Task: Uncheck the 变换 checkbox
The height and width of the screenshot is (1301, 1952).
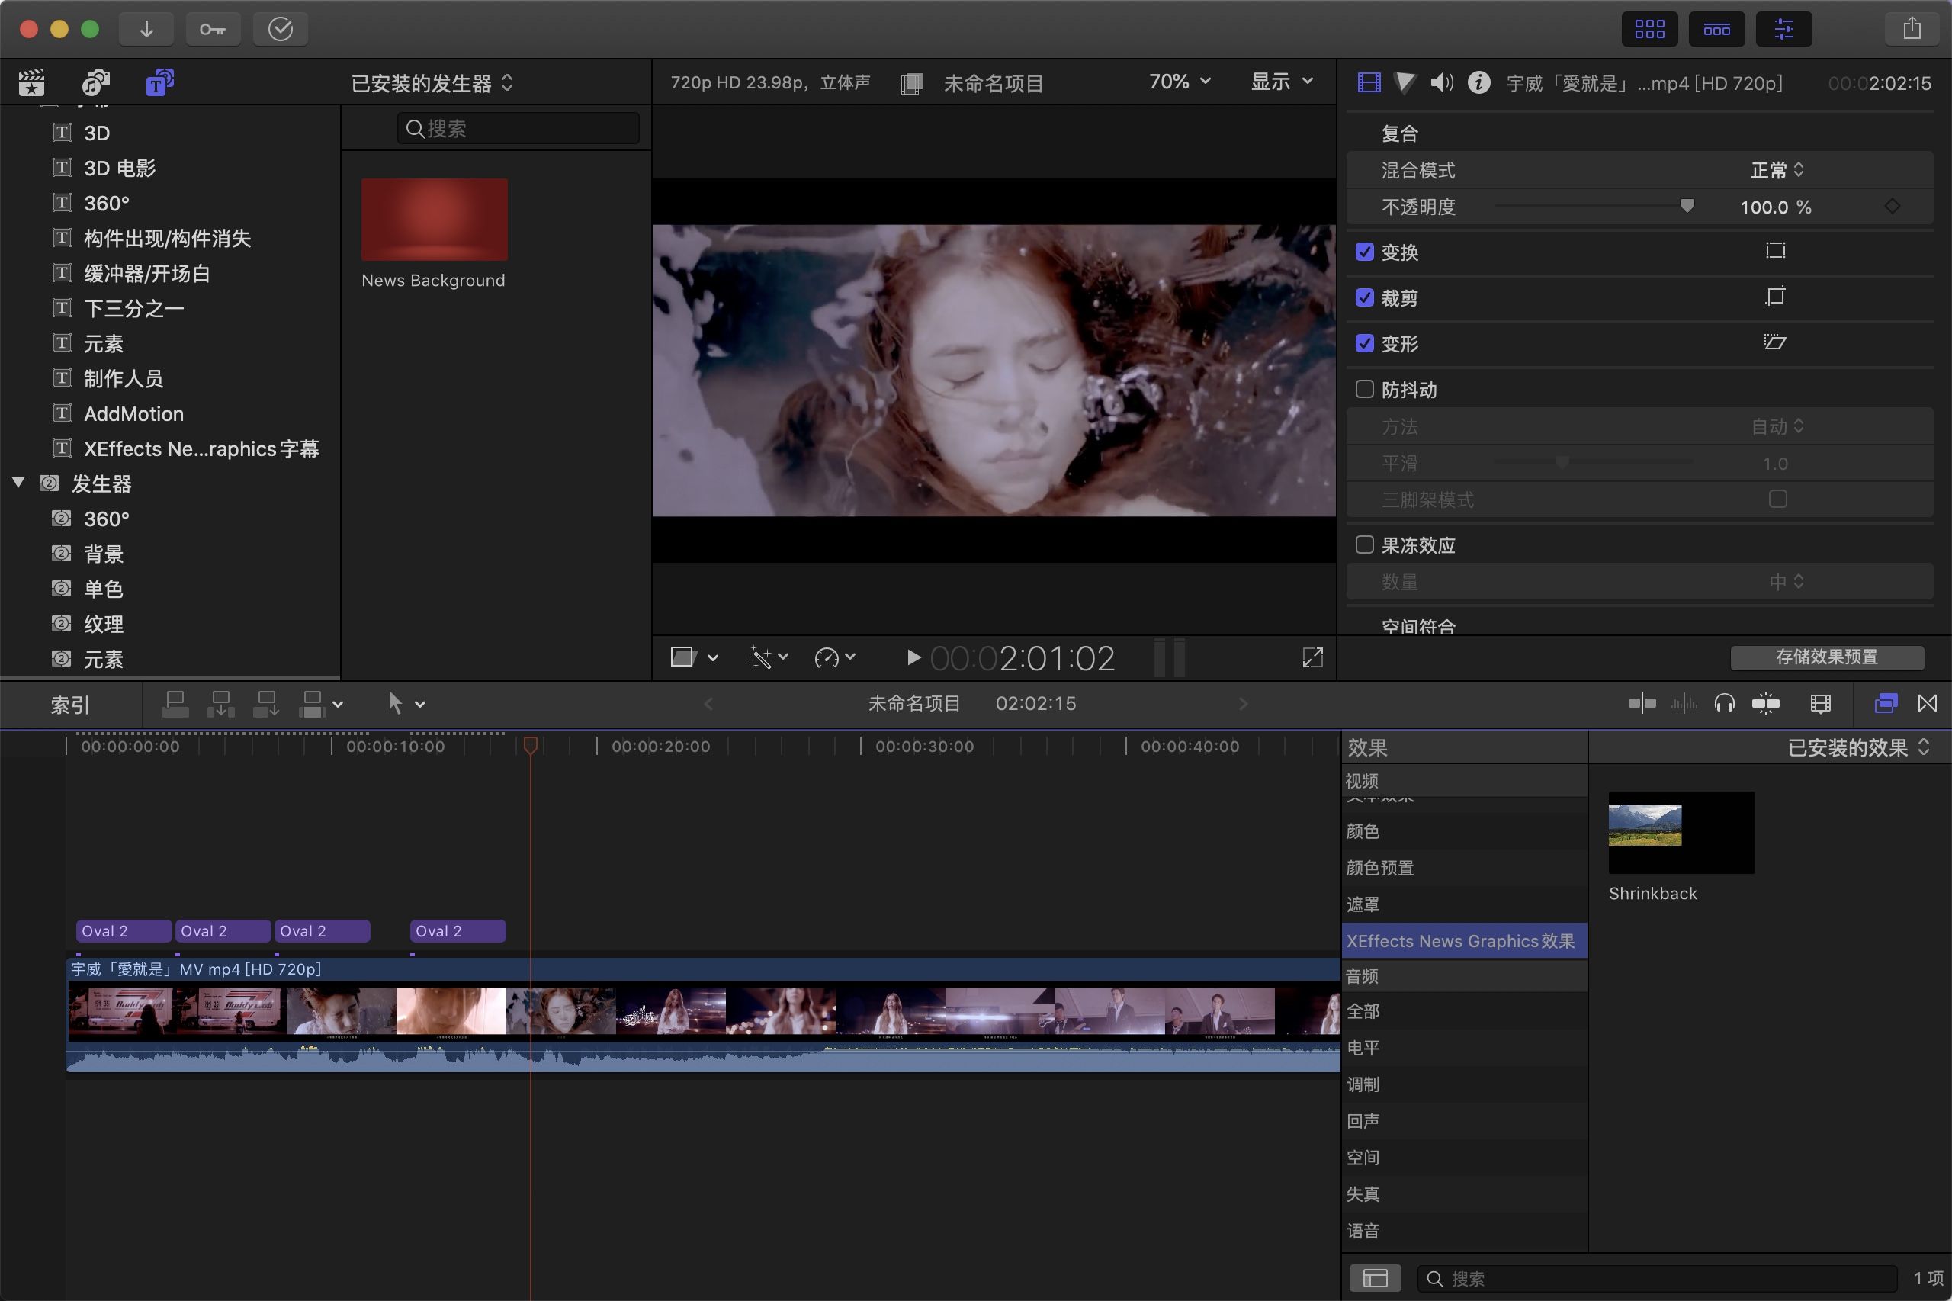Action: (1365, 252)
